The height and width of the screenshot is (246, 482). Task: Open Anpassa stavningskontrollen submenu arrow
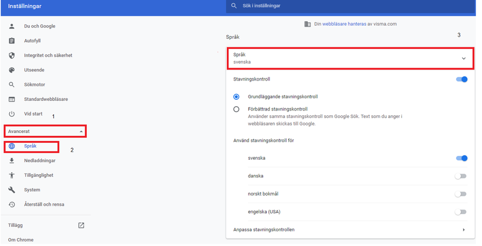tap(464, 230)
